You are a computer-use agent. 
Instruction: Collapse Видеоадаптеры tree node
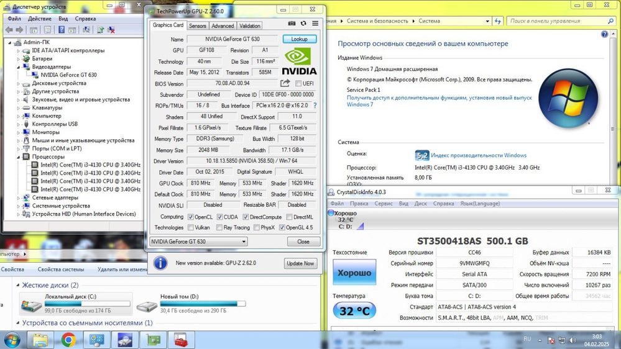[x=18, y=67]
